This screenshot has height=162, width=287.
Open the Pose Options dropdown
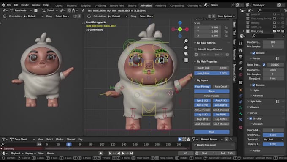coord(226,16)
